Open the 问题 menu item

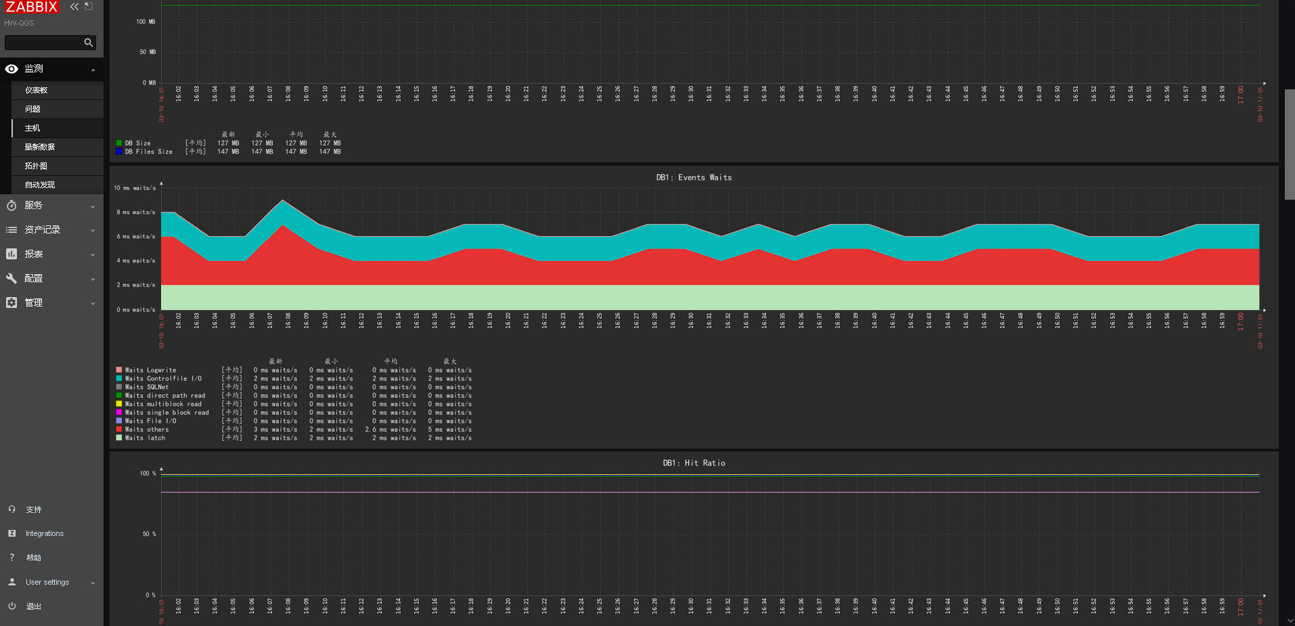pos(32,108)
